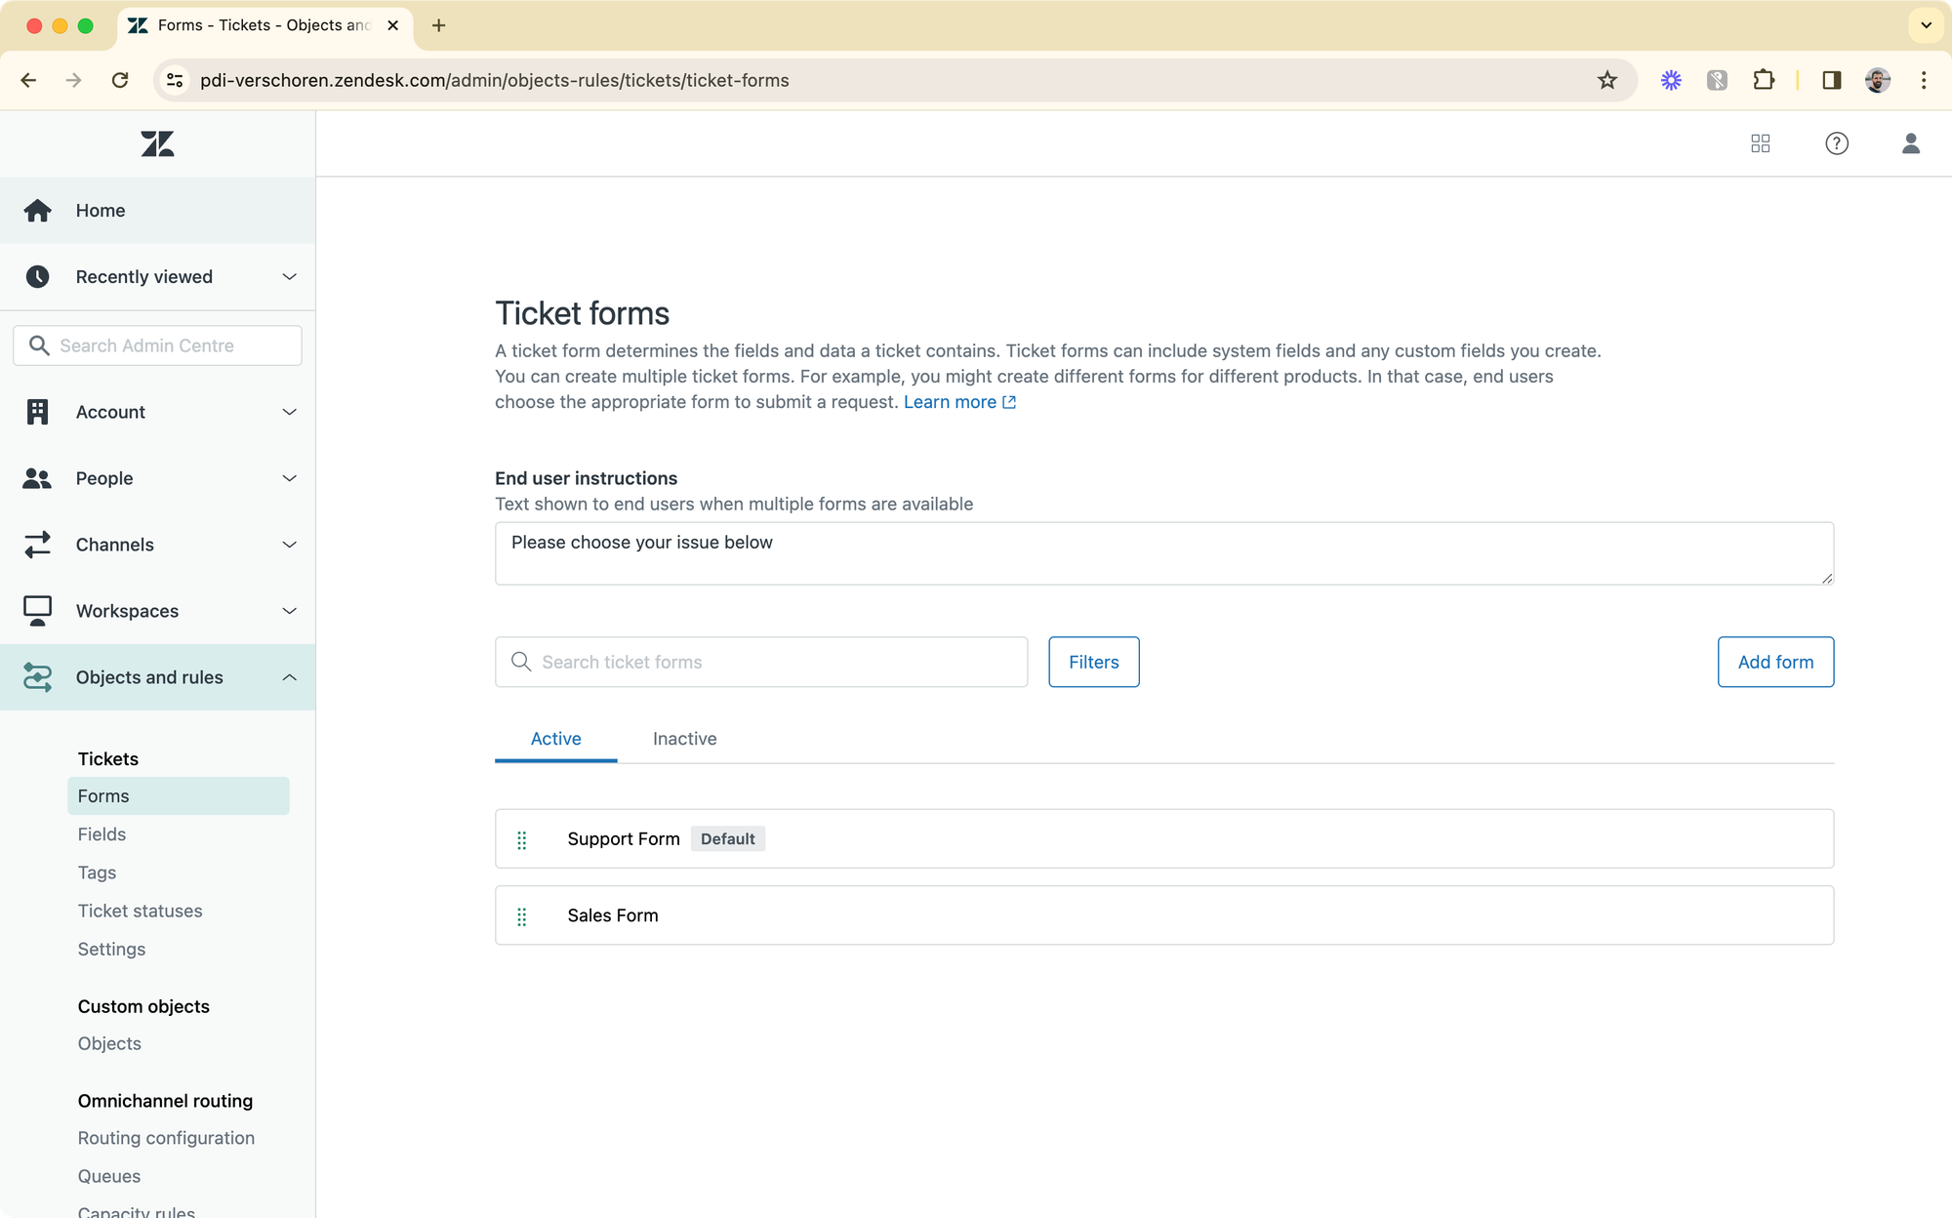This screenshot has width=1952, height=1218.
Task: Open the user profile icon menu
Action: [1910, 143]
